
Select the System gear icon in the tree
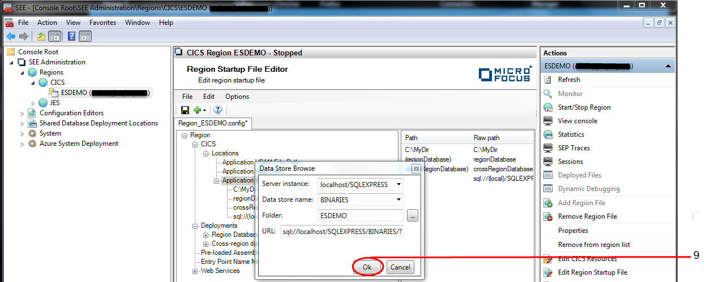click(32, 133)
